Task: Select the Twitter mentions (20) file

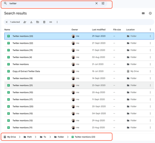Action: 79,106
